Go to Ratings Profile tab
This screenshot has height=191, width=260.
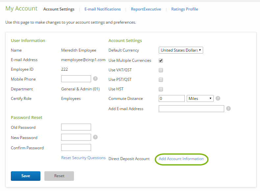coord(184,9)
